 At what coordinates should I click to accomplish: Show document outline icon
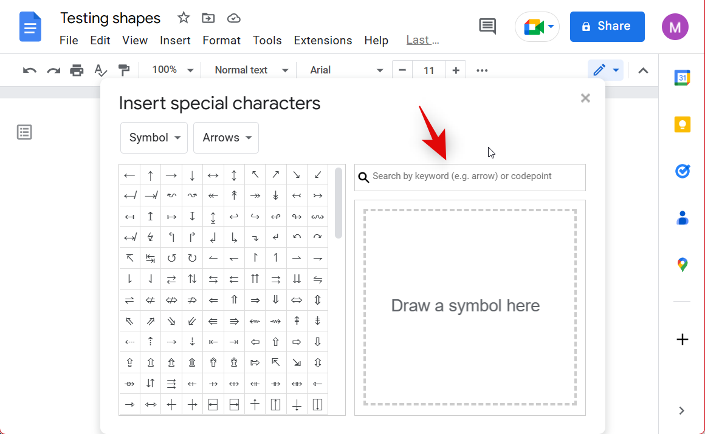pos(24,132)
